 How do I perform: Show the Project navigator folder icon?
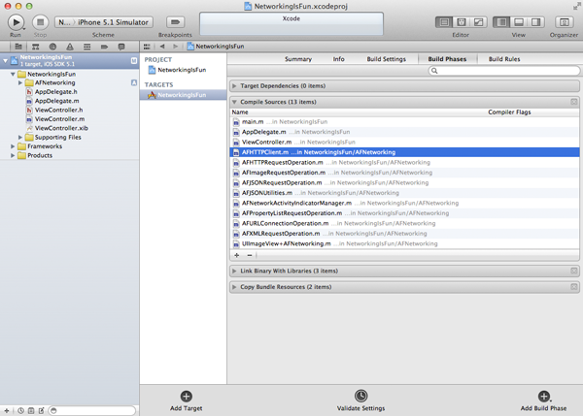coord(18,47)
